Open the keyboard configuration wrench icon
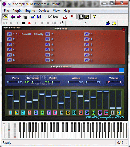 pos(87,17)
